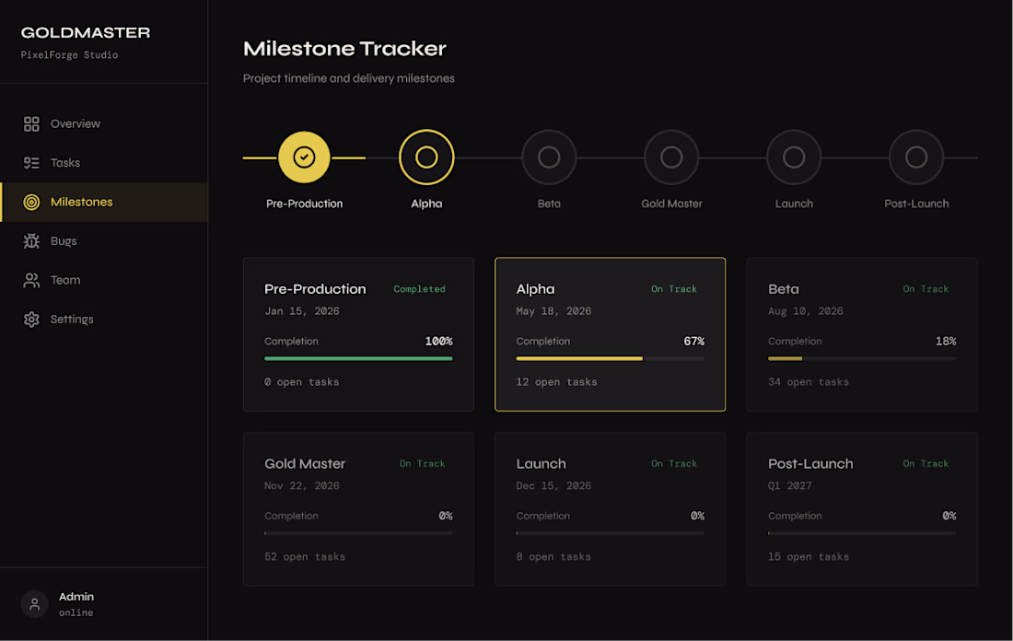
Task: Click the Completed status on Pre-Production
Action: [419, 289]
